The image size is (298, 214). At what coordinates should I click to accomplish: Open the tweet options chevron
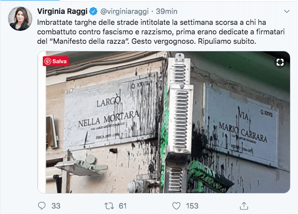click(287, 11)
